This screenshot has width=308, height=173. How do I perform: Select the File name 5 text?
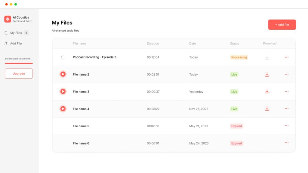point(81,126)
